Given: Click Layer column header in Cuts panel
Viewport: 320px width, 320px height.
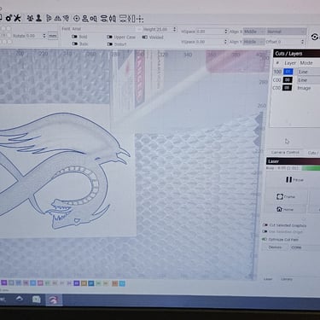Looking at the screenshot, I should [290, 63].
